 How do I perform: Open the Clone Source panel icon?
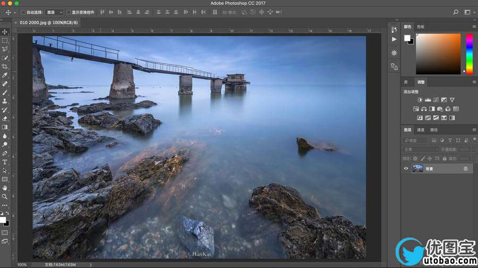394,66
